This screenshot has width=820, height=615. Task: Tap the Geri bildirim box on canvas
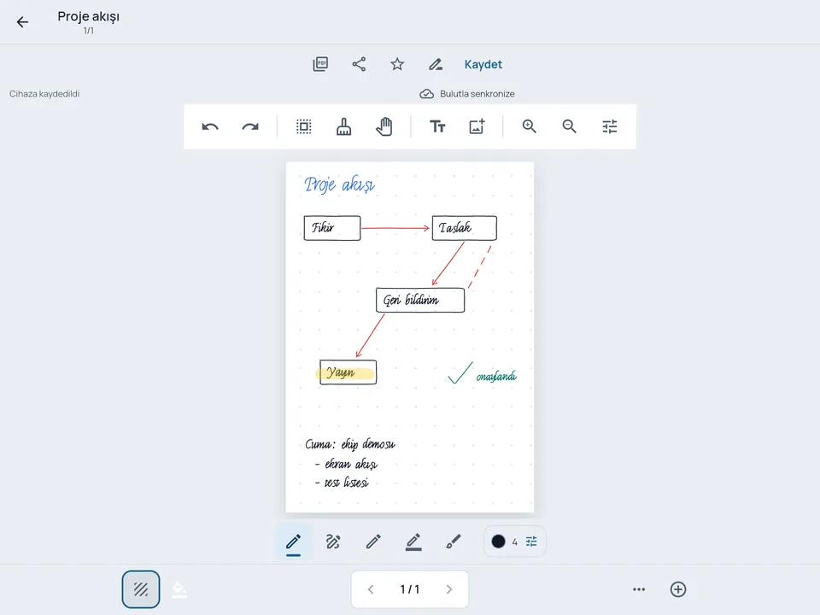[420, 300]
